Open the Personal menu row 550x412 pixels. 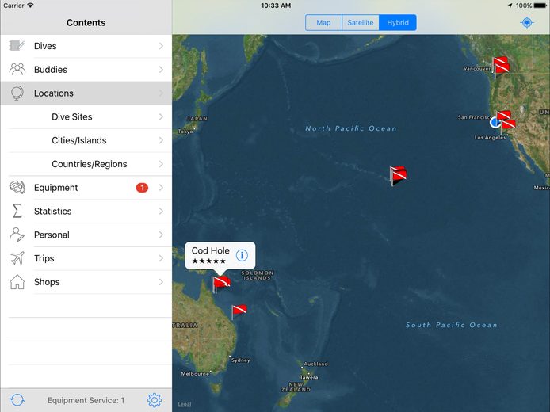[86, 235]
